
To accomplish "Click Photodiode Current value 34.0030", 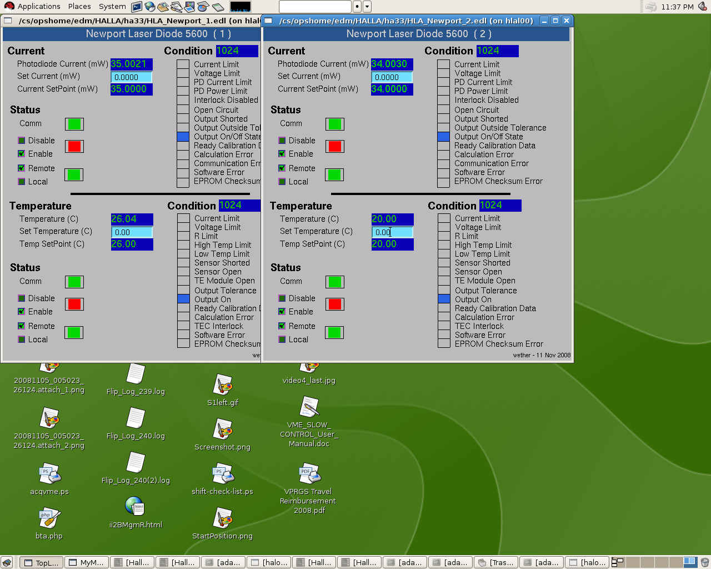I will point(392,64).
